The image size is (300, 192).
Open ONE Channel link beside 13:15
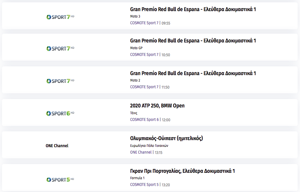pos(141,152)
